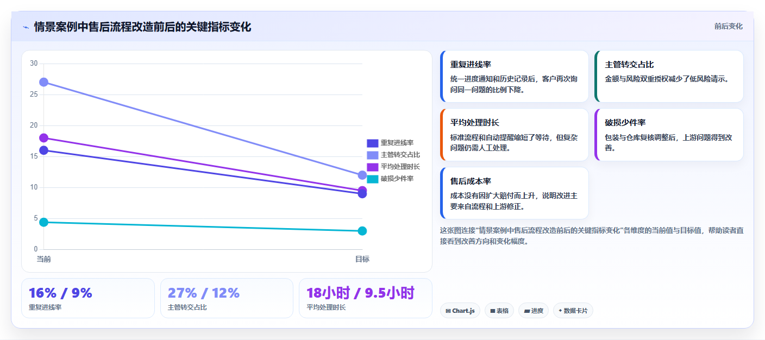Viewport: 765px width, 340px height.
Task: Select the 表格 tag
Action: pyautogui.click(x=499, y=311)
